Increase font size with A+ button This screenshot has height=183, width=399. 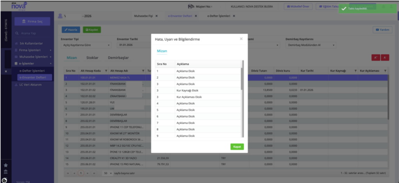coord(376,58)
